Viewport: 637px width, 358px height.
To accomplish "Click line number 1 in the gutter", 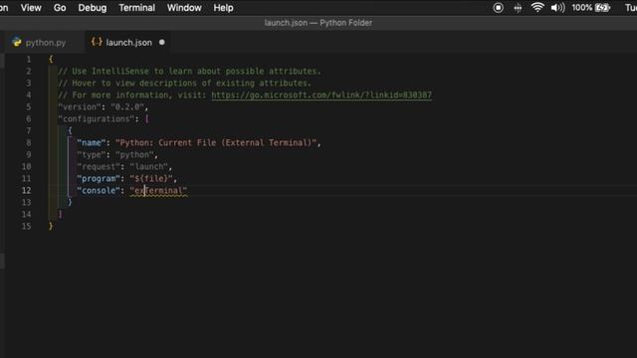I will (x=29, y=60).
